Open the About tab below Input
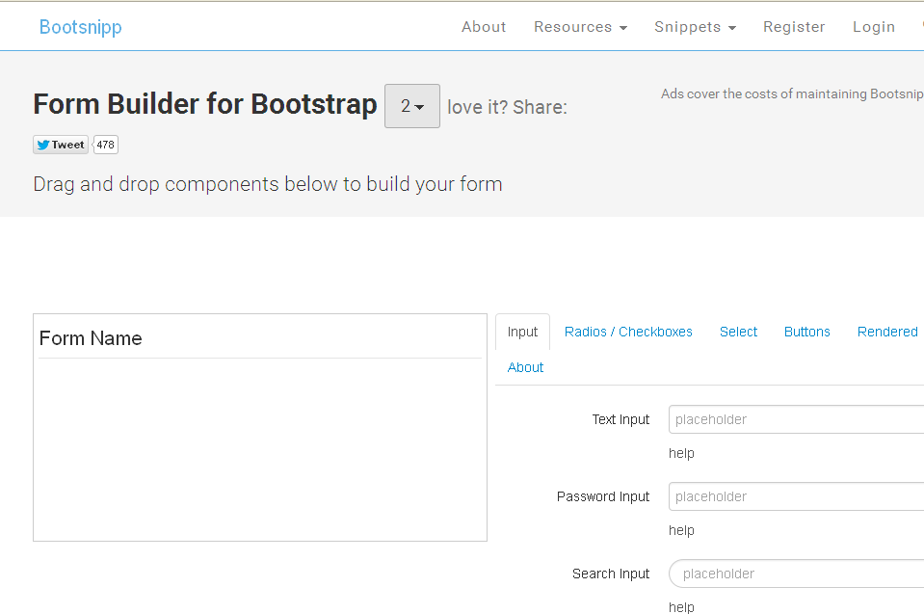Viewport: 924px width, 614px height. [526, 367]
